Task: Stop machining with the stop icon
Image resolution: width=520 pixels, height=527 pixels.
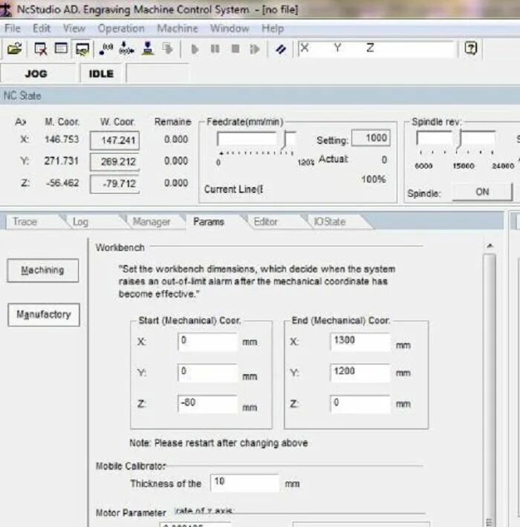Action: [235, 49]
